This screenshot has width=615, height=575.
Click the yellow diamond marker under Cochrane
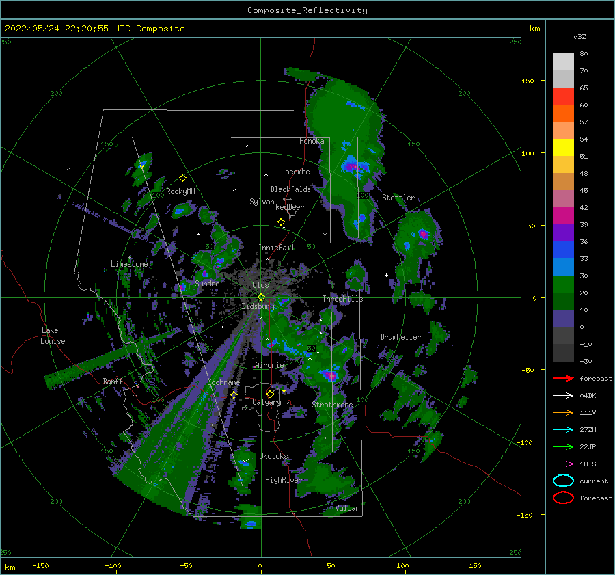pos(234,395)
